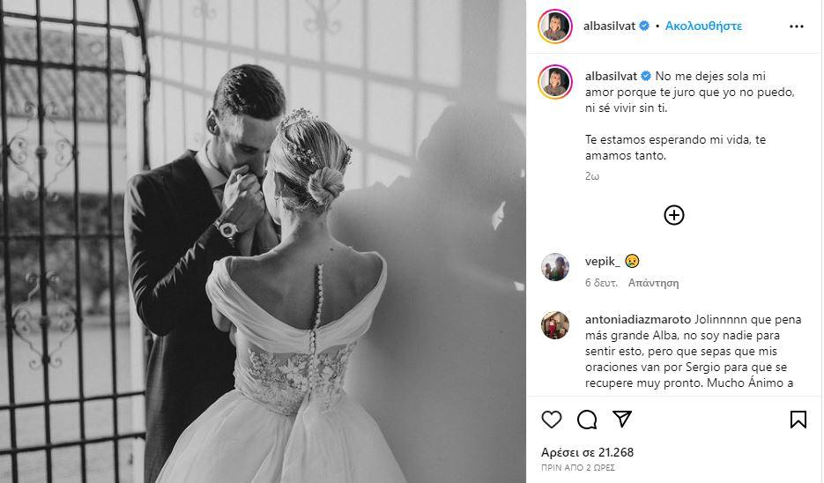
Task: Reply to vepik_ using Απάντηση
Action: tap(653, 283)
